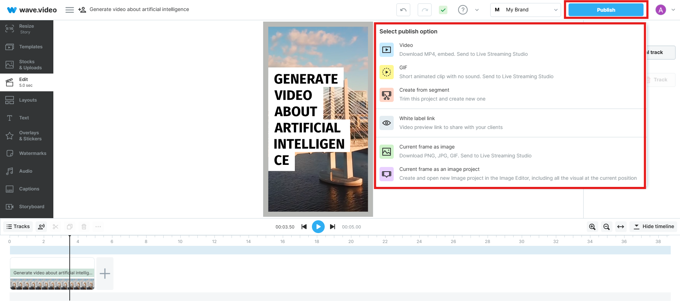Click the light blue timeline bar

pyautogui.click(x=340, y=250)
